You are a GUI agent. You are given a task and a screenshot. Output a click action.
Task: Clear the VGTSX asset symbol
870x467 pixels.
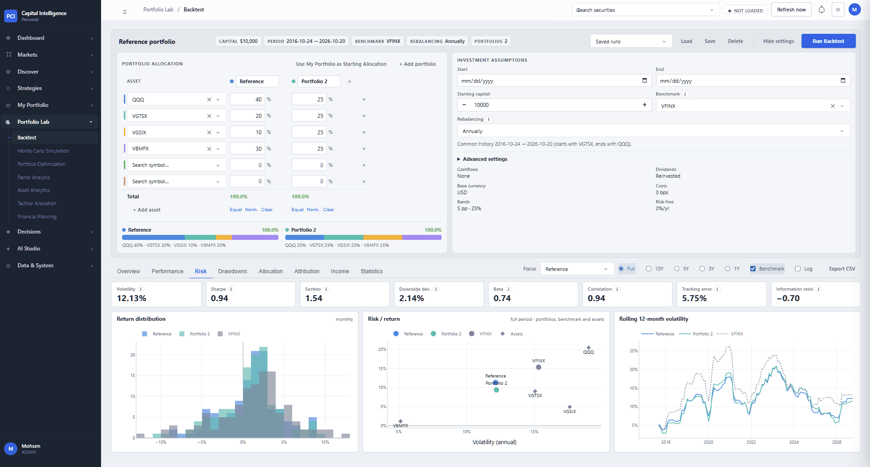click(209, 116)
